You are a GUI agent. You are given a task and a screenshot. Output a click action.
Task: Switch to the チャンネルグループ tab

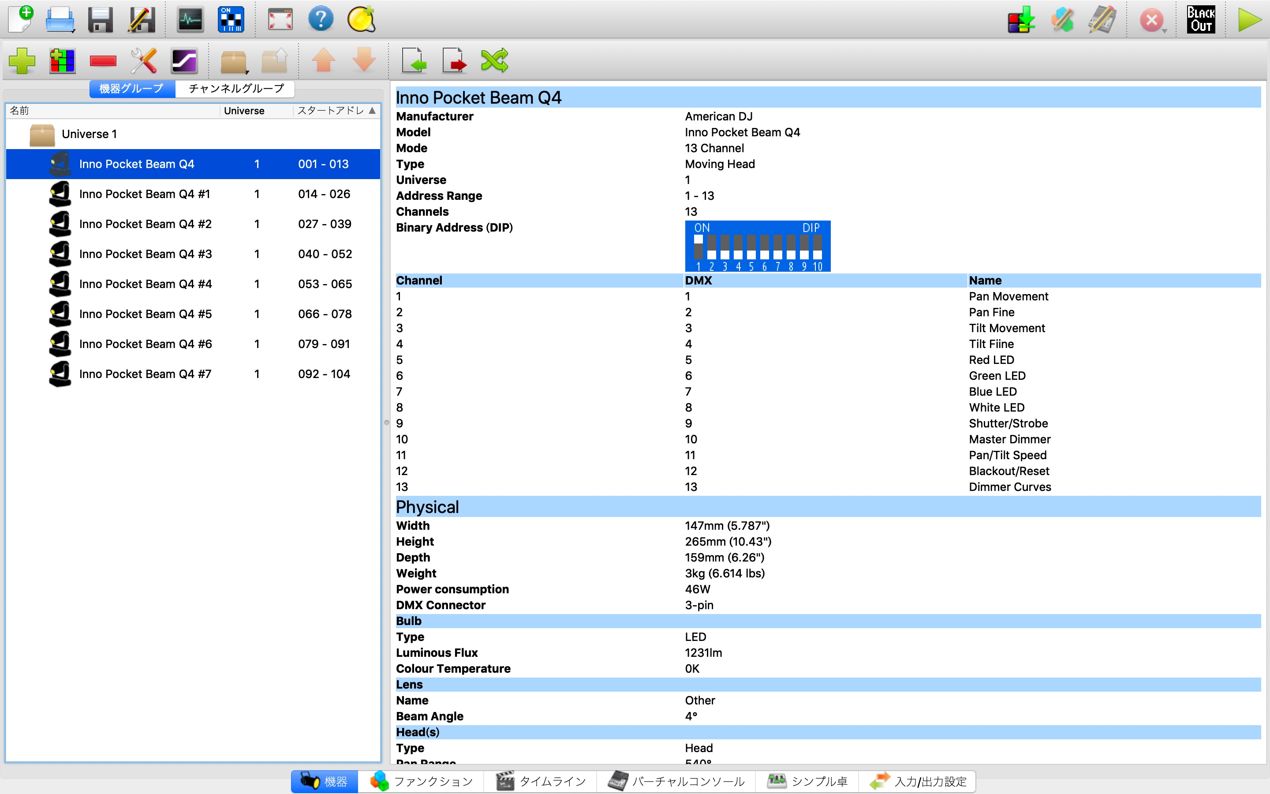tap(235, 88)
